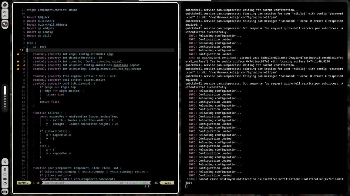This screenshot has height=196, width=350.
Task: Select the active workspace pill indicator
Action: coord(5,90)
